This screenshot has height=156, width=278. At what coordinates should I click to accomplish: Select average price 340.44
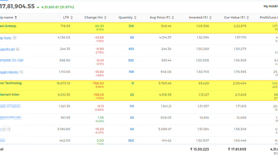(166, 26)
